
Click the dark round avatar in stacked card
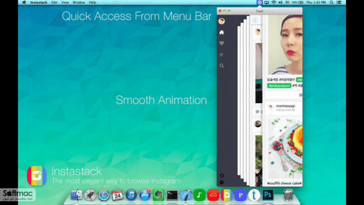click(x=258, y=124)
